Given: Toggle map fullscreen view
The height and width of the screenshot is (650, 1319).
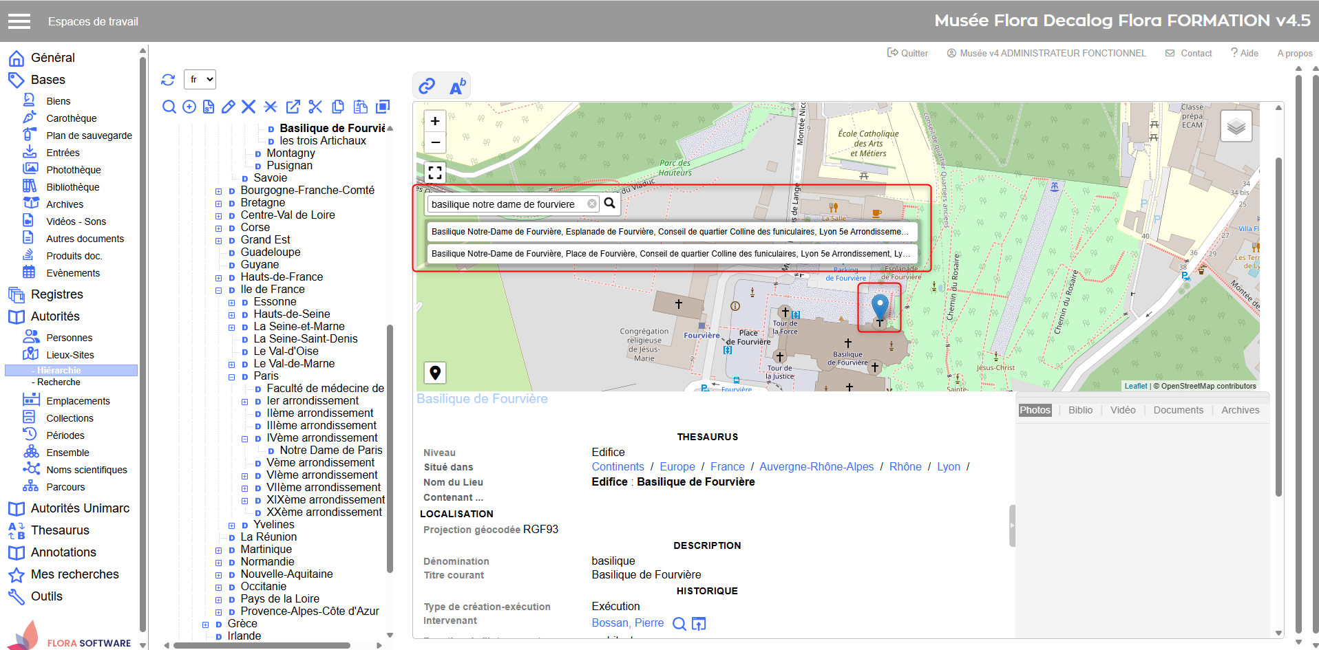Looking at the screenshot, I should click(x=435, y=172).
